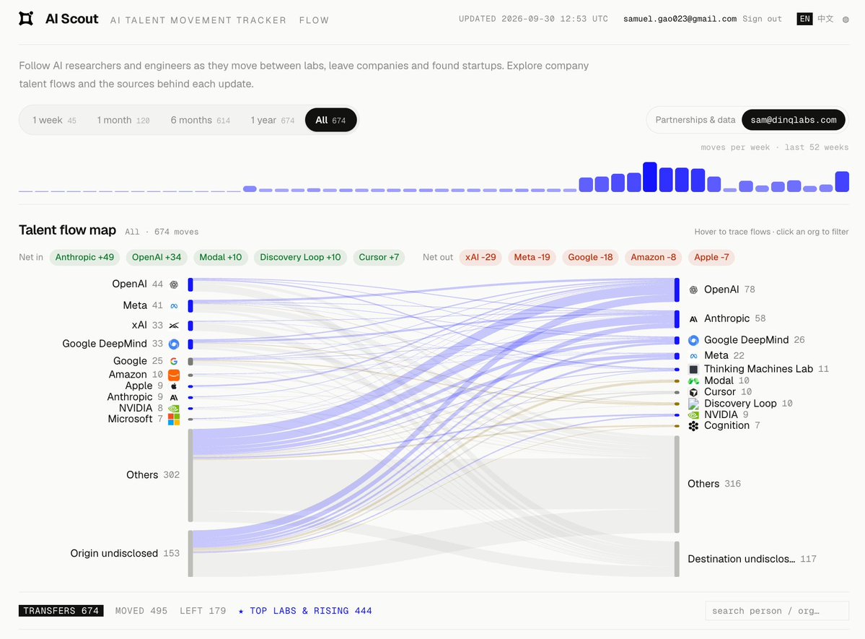Click the NVIDIA destination logo icon
The width and height of the screenshot is (865, 639).
pyautogui.click(x=693, y=414)
